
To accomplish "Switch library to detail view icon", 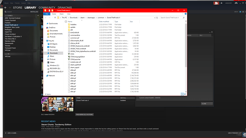I will coord(240,12).
